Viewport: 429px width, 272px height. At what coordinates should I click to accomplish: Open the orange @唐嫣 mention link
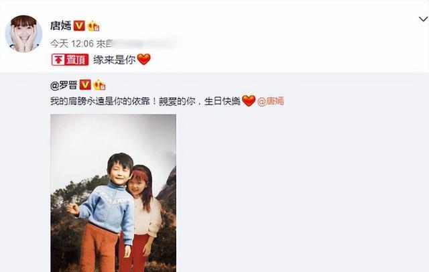[271, 101]
